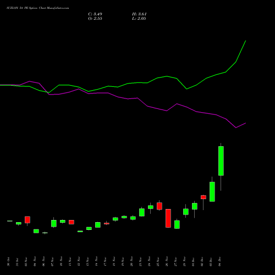The height and width of the screenshot is (275, 275).
Task: Click the '11 Nov' date label
Action: pos(70,262)
